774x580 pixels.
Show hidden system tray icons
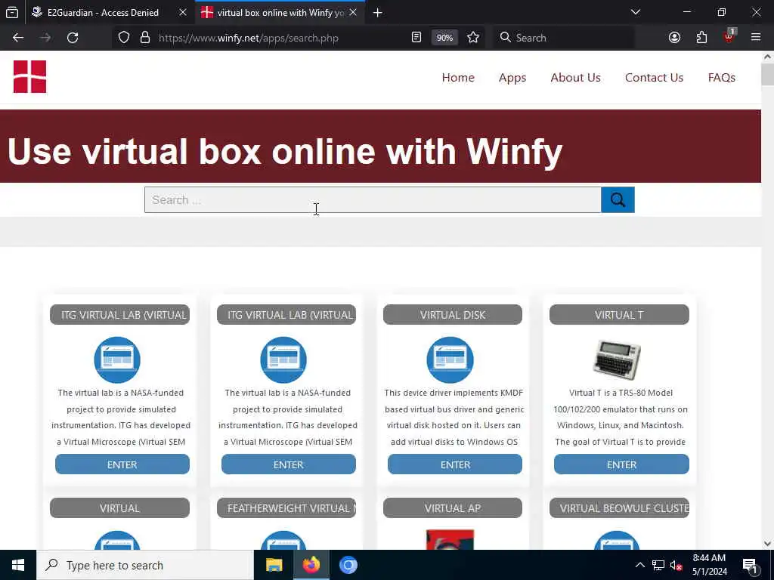click(639, 565)
